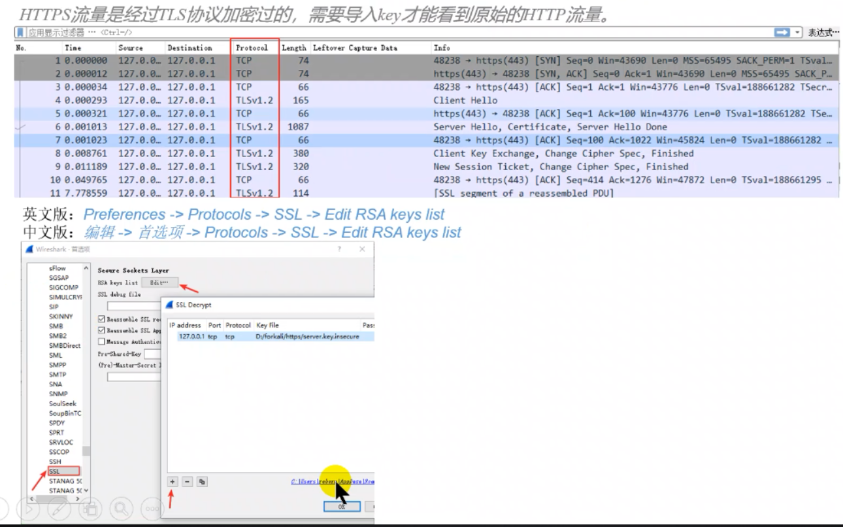Click protocol list horizontal scroll right arrow
The height and width of the screenshot is (527, 843).
click(x=77, y=499)
